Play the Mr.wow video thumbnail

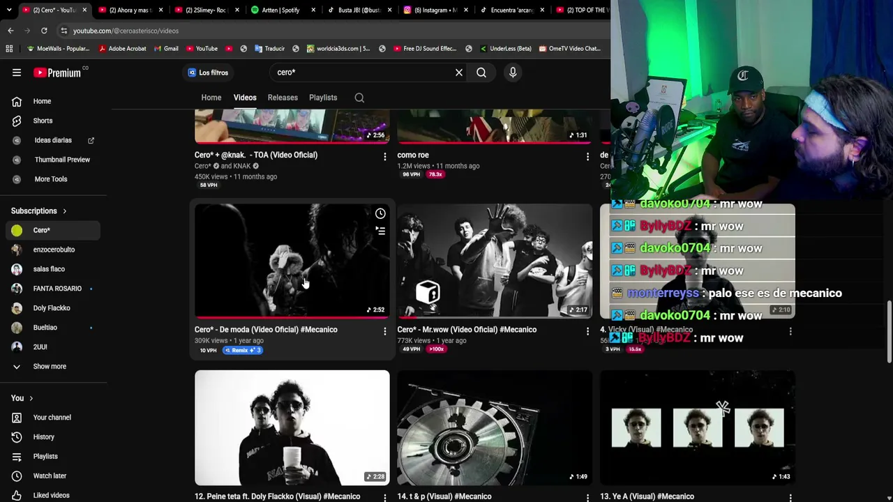pos(495,261)
